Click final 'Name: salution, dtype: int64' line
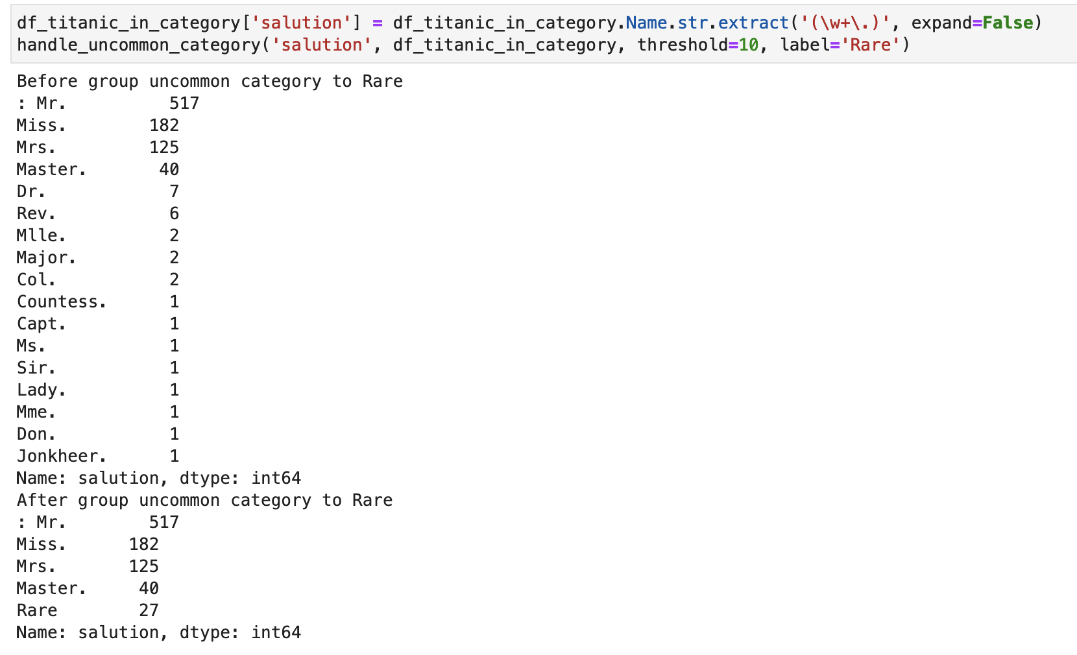The width and height of the screenshot is (1077, 655). [159, 632]
